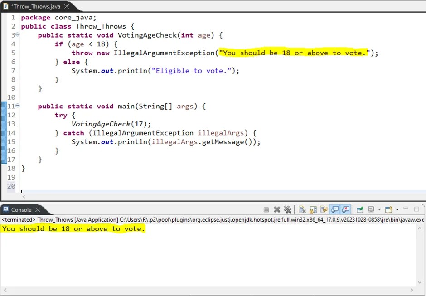Viewport: 426px width, 296px height.
Task: Remove the launch with single X icon
Action: click(277, 209)
